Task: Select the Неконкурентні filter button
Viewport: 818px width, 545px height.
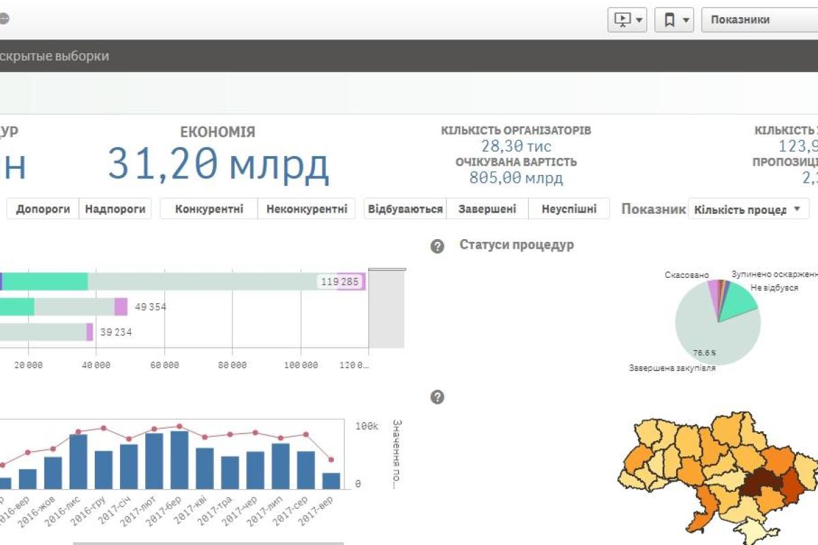Action: (x=306, y=209)
